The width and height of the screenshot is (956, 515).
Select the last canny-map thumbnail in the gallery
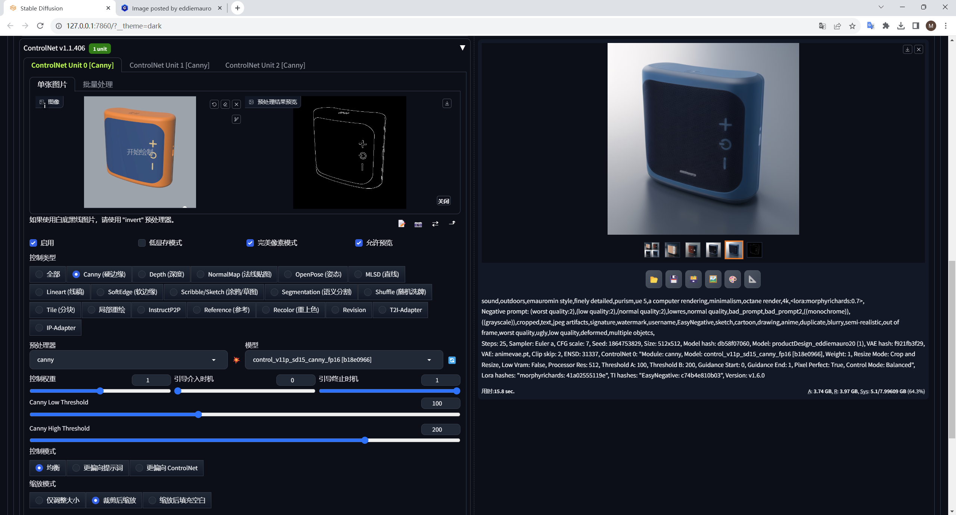(x=754, y=250)
